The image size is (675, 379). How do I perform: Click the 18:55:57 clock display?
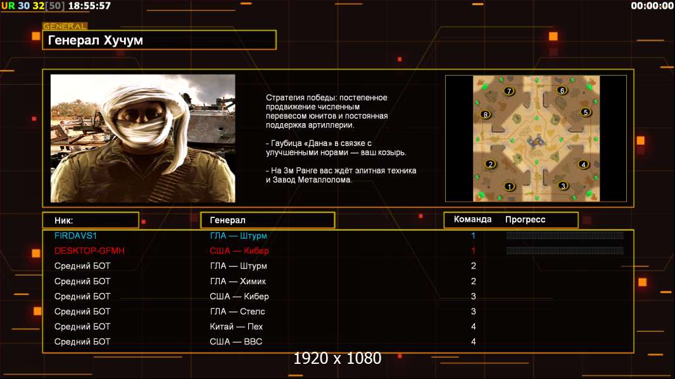pyautogui.click(x=89, y=6)
